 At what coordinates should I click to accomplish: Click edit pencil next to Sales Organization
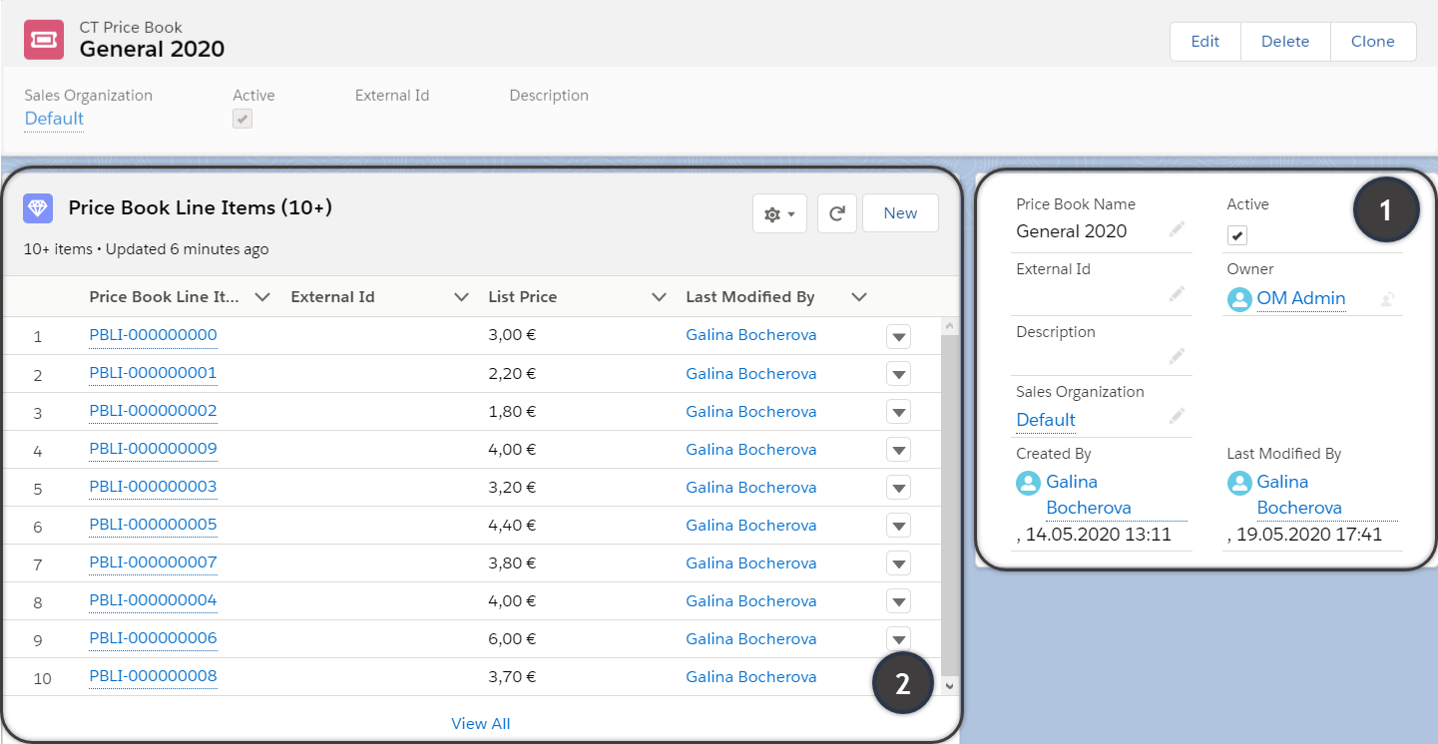pos(1178,416)
